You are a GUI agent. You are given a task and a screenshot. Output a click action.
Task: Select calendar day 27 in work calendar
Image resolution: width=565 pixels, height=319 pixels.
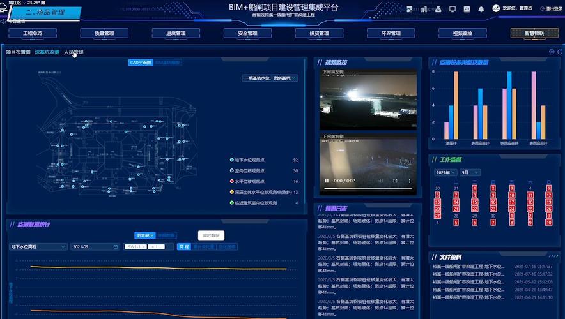[x=437, y=216]
